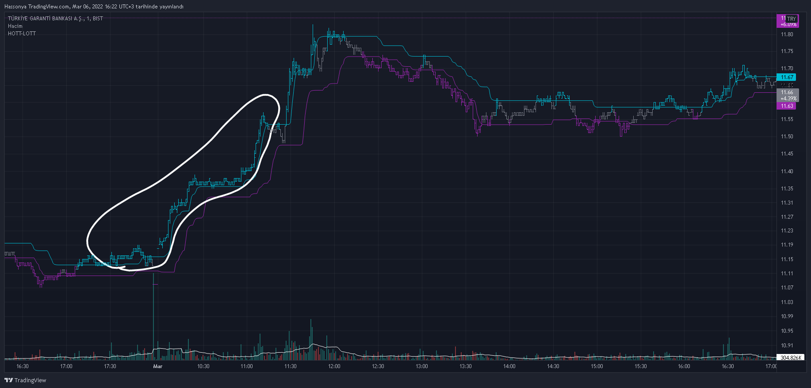Click the 11.35 price axis label
This screenshot has width=811, height=388.
pos(787,189)
